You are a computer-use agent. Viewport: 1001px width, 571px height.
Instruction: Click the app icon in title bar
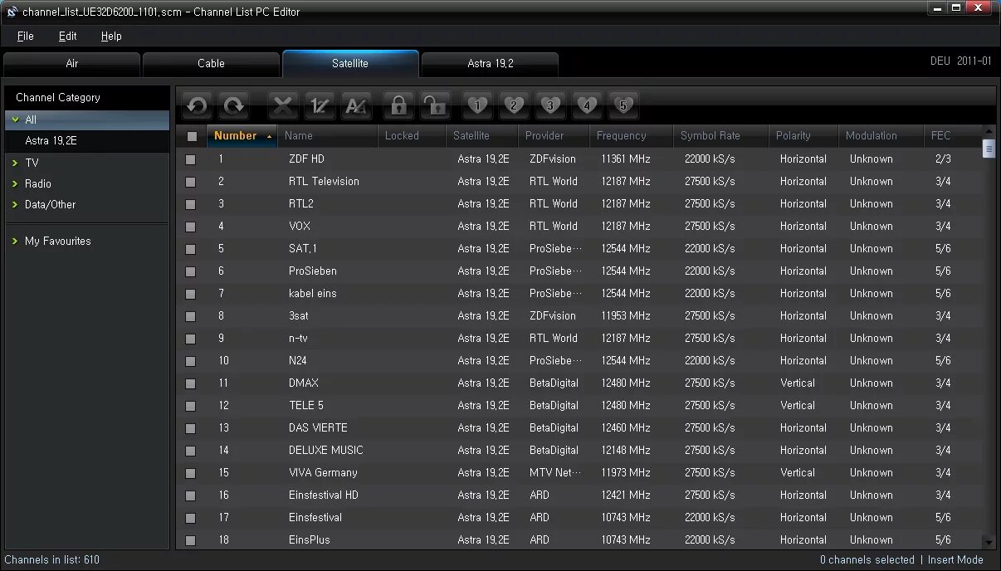click(12, 12)
